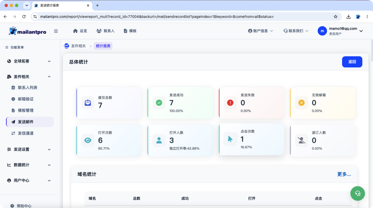
Task: Click the globe icon beside 全球拓客
Action: [x=9, y=61]
